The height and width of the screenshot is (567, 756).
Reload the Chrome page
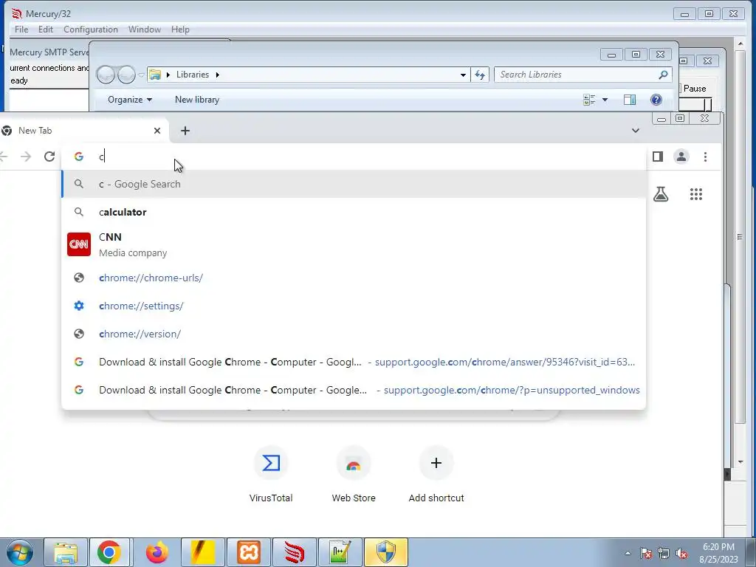(49, 157)
